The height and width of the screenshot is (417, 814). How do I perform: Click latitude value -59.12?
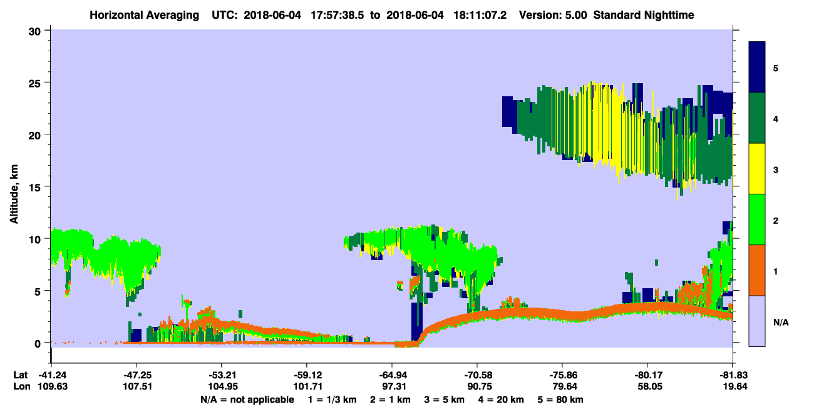[306, 375]
